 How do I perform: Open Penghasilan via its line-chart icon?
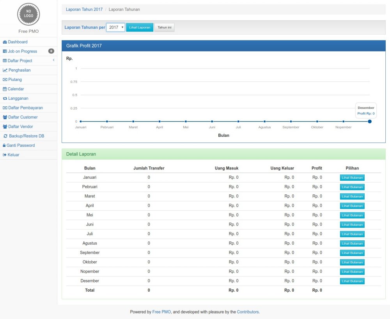pos(5,70)
